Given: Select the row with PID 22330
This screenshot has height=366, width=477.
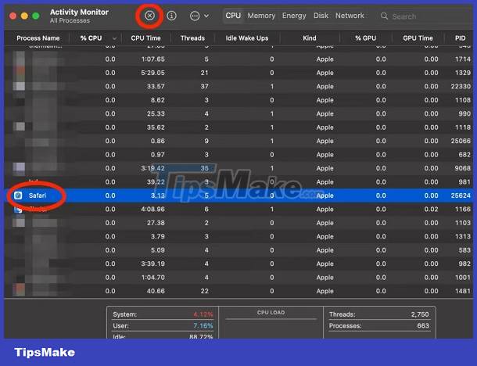Looking at the screenshot, I should 238,86.
